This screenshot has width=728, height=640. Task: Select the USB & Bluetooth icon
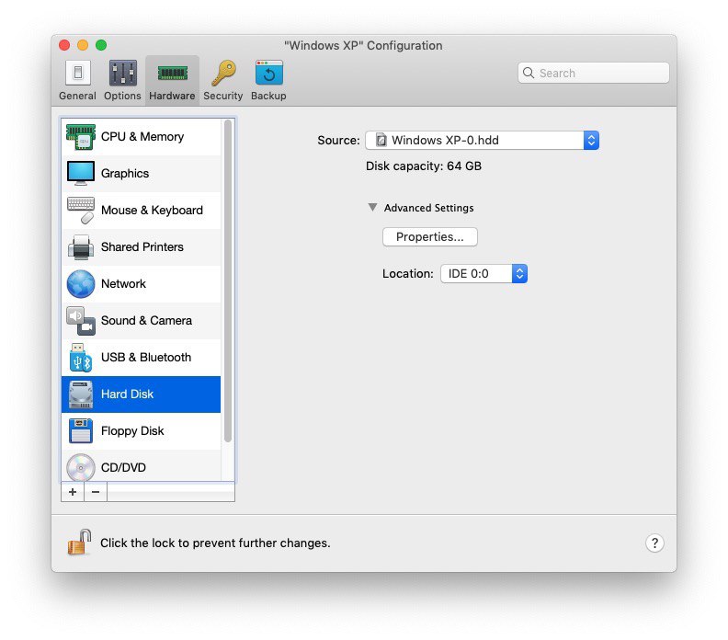coord(81,357)
